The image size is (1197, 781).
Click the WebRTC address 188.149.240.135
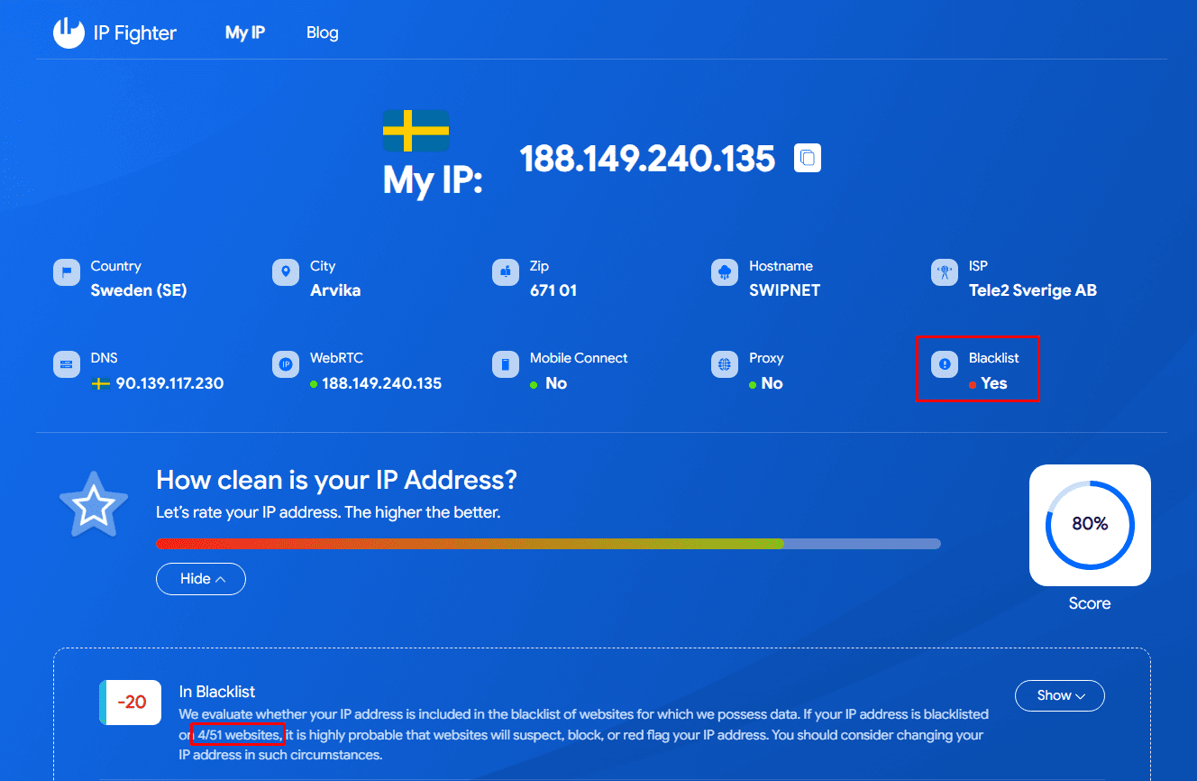click(x=382, y=383)
